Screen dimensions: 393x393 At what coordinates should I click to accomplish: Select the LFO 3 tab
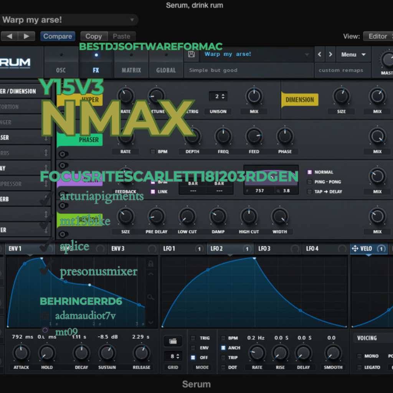(278, 249)
